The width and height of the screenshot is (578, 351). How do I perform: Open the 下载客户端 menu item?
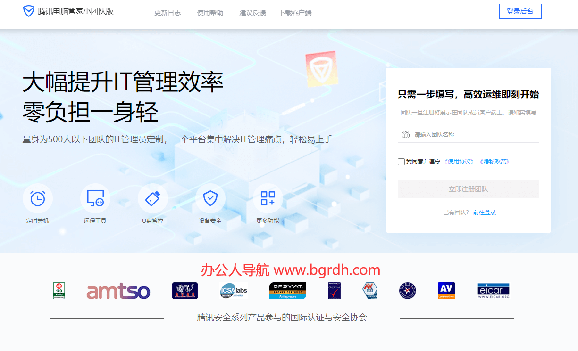pyautogui.click(x=295, y=13)
